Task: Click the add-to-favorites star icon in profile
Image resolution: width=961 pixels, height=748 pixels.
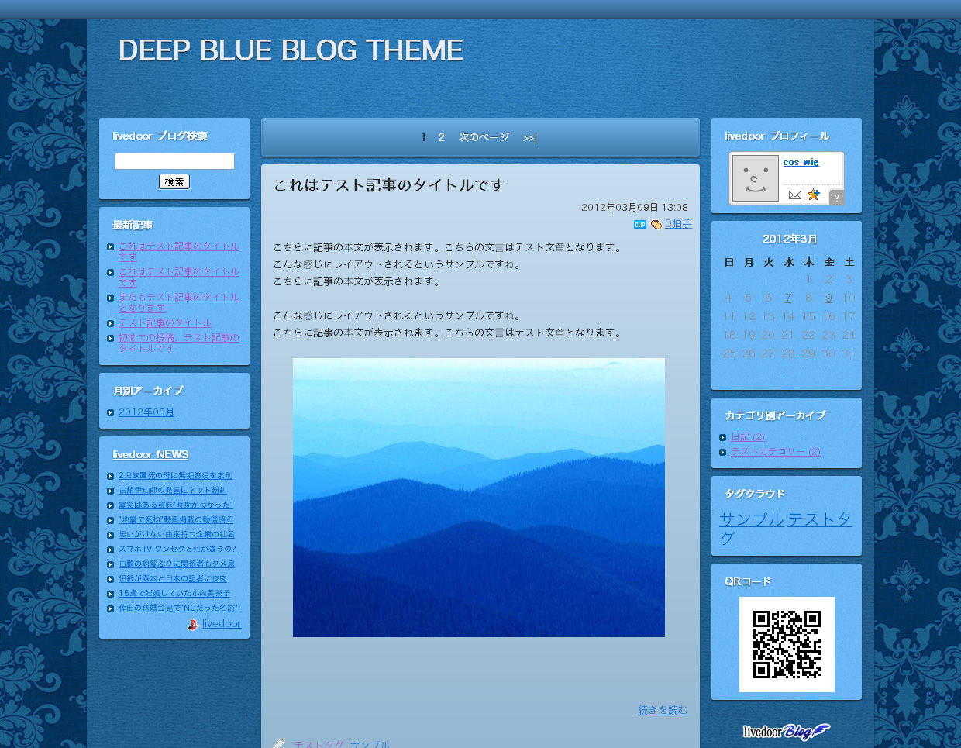Action: tap(813, 195)
